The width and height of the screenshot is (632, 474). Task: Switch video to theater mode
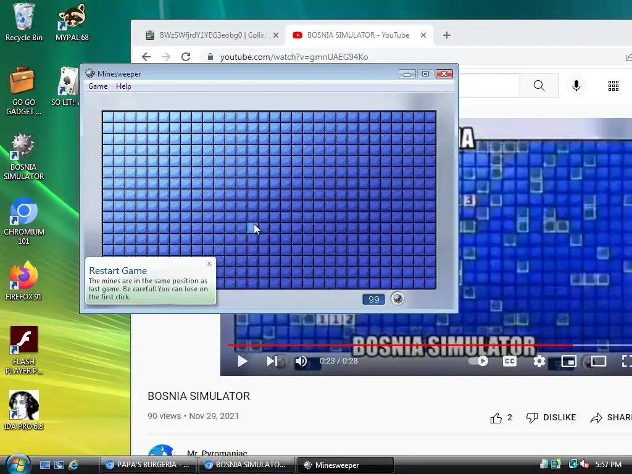599,361
